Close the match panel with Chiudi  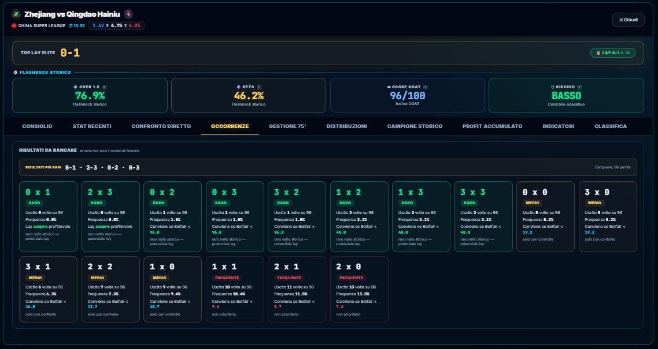628,20
